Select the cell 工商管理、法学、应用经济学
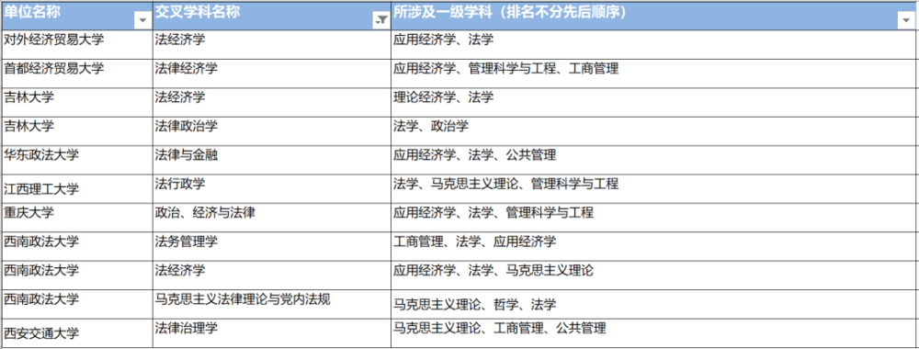 [x=652, y=246]
